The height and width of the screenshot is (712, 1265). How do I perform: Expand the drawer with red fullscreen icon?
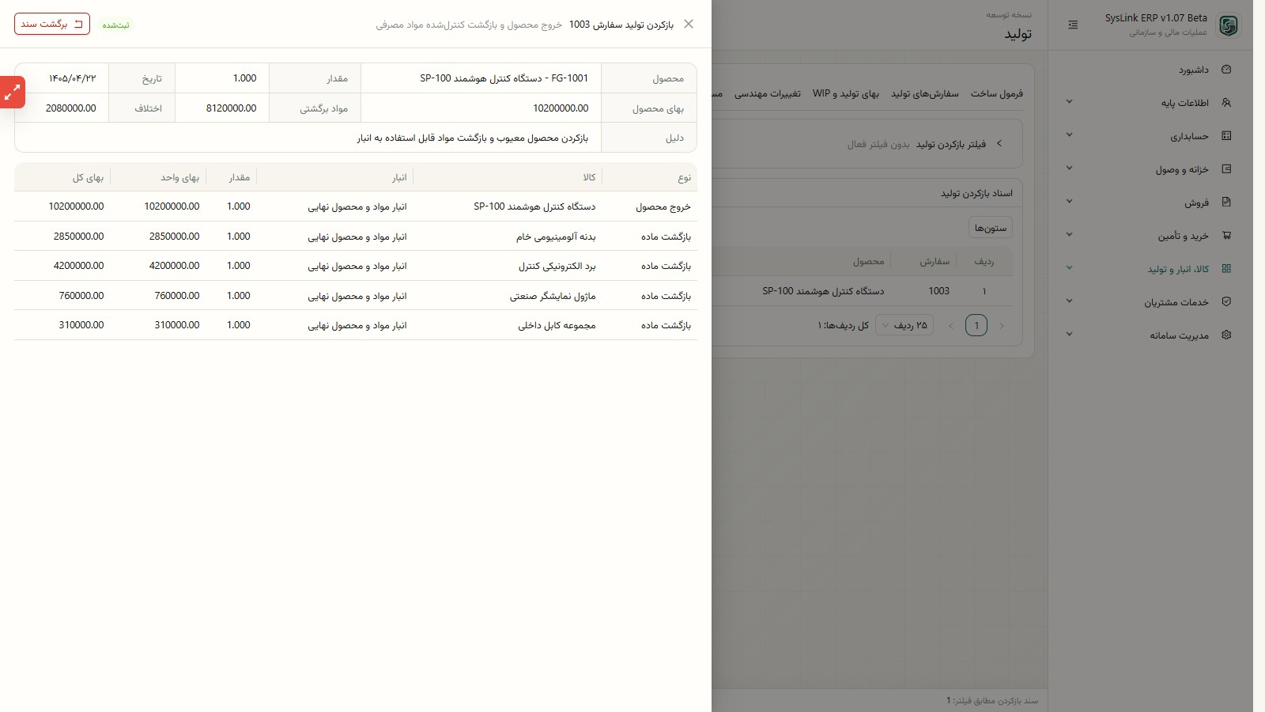pyautogui.click(x=13, y=93)
